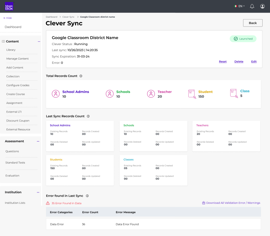The height and width of the screenshot is (236, 270).
Task: Collapse the Assessment sidebar section
Action: click(38, 141)
